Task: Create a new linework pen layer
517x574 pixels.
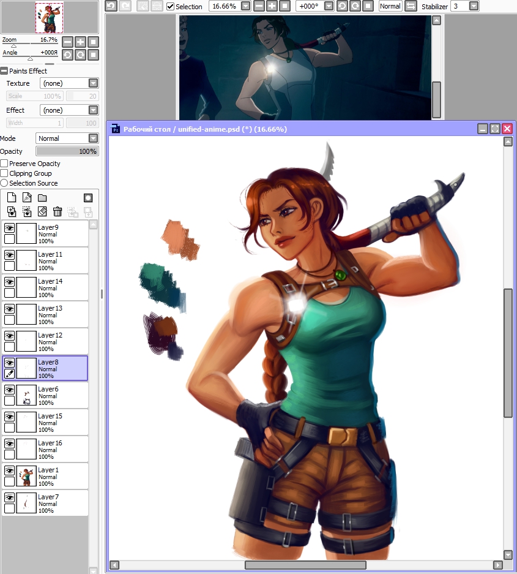Action: (27, 198)
